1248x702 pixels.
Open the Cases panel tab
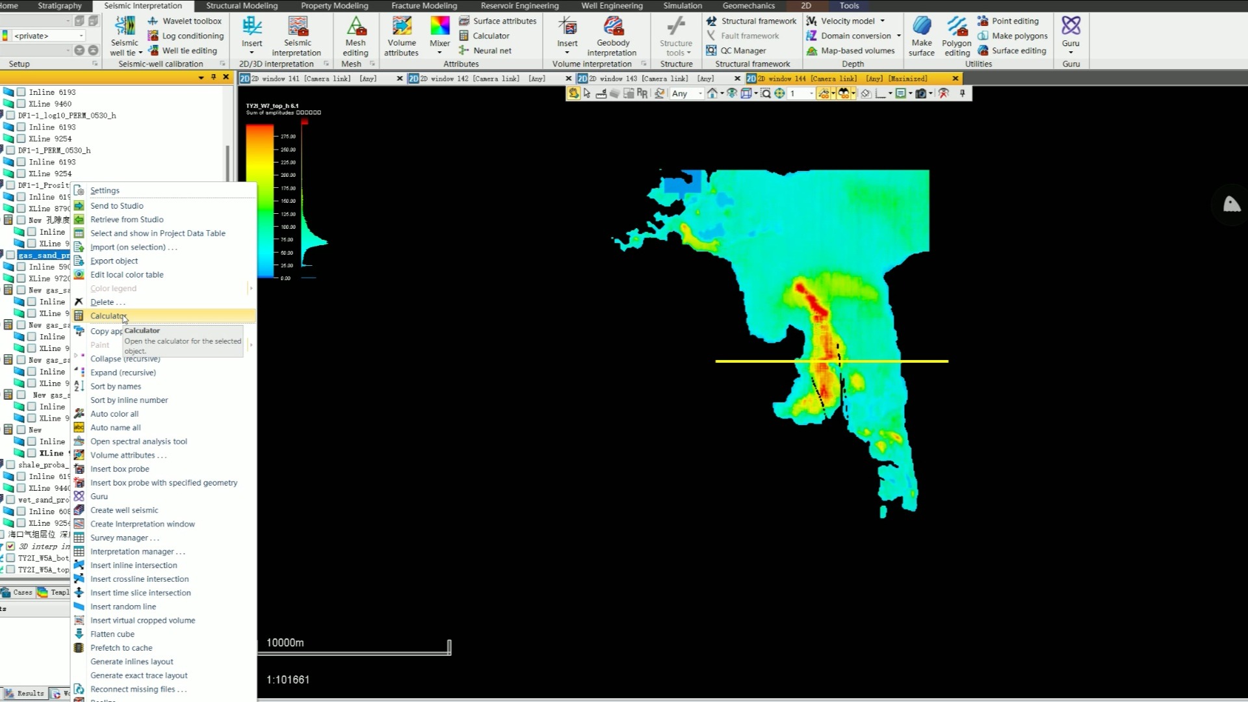17,592
